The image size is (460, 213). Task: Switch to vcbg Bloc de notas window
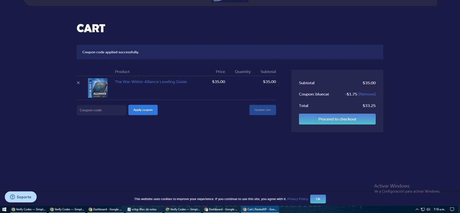[144, 209]
